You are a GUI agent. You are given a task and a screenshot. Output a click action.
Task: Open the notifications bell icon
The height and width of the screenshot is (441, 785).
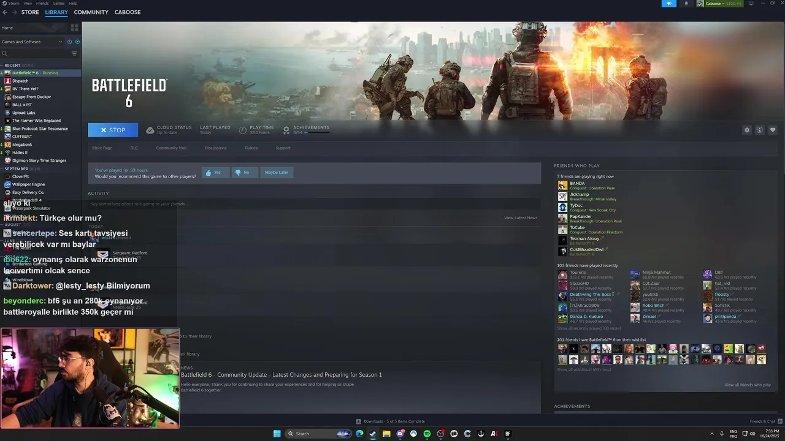pyautogui.click(x=686, y=4)
